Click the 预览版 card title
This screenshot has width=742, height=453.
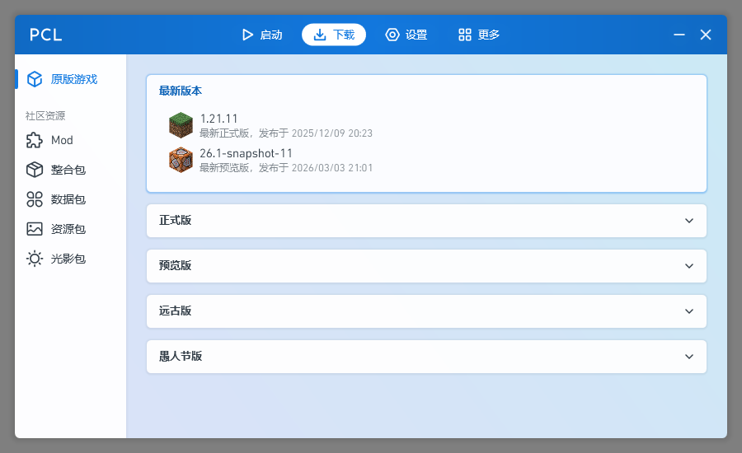(x=175, y=265)
